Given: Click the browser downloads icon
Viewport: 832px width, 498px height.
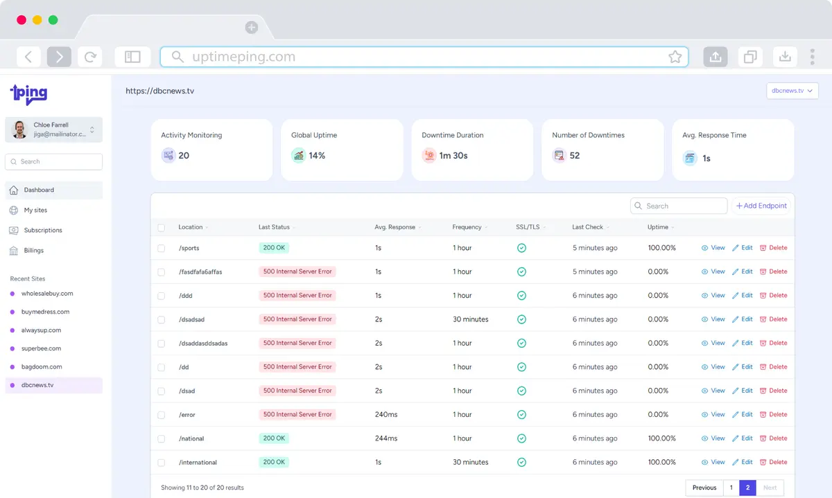Looking at the screenshot, I should pos(785,57).
